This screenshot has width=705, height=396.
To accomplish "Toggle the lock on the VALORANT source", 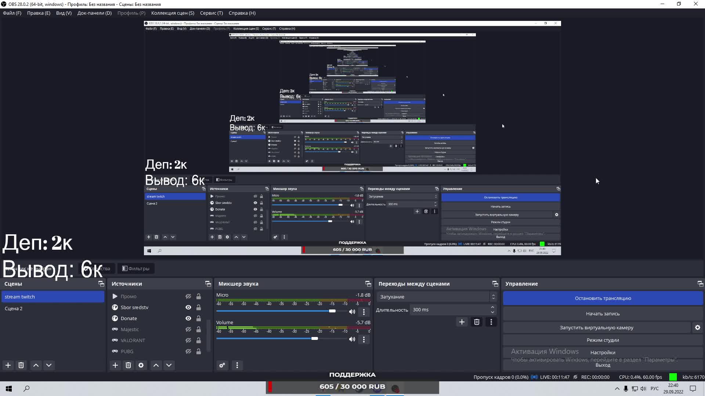I will (x=199, y=340).
